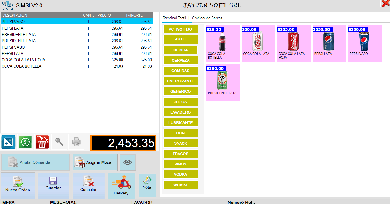
Task: Click IMPORTE column header
Action: (x=134, y=15)
